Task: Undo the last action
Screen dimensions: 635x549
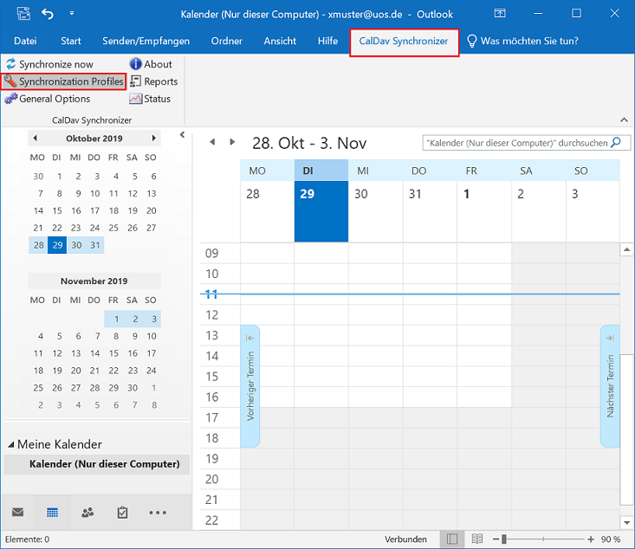Action: pyautogui.click(x=47, y=14)
